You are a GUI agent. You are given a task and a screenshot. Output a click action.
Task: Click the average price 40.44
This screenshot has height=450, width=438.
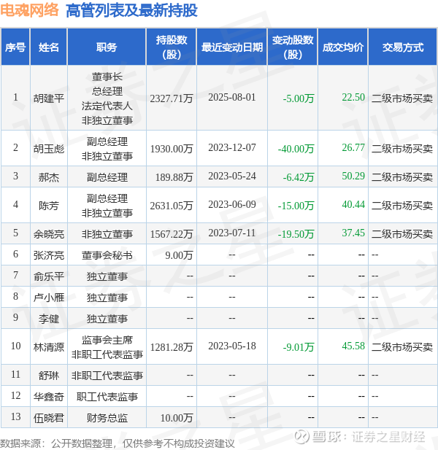pos(353,204)
